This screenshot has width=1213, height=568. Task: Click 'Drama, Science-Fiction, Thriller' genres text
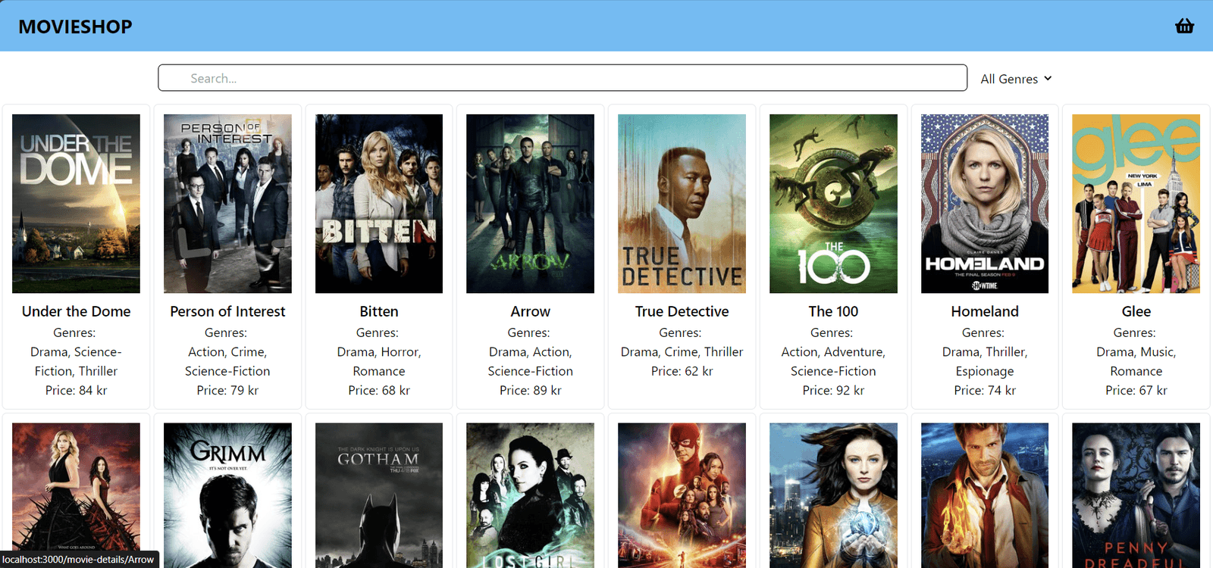tap(76, 361)
